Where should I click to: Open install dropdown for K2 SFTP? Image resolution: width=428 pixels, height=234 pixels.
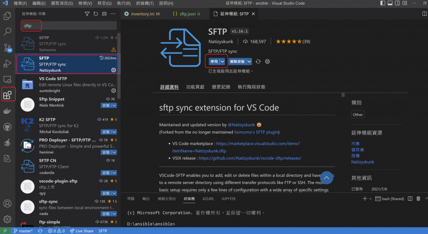115,132
